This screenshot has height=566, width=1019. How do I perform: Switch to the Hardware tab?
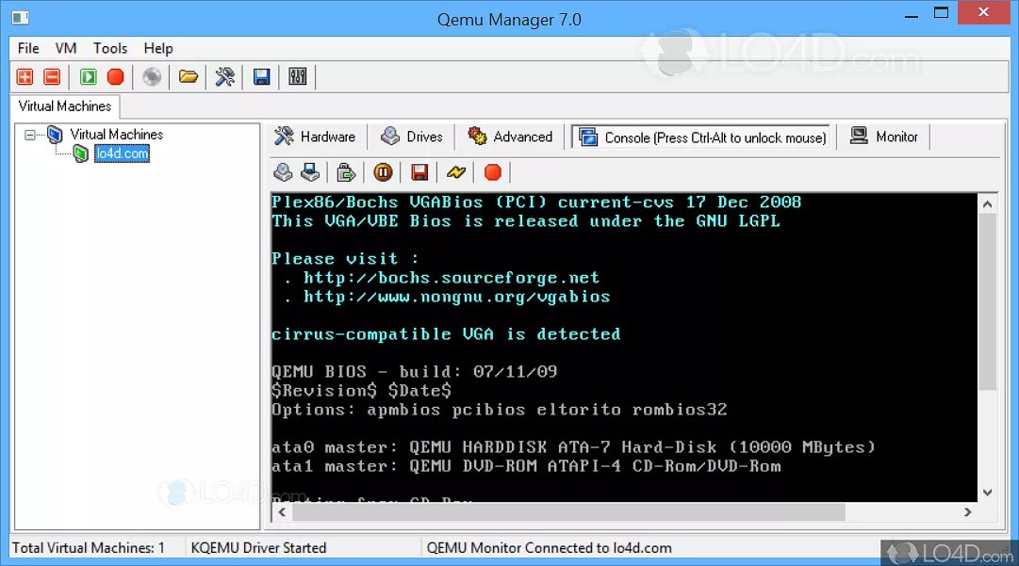[x=315, y=137]
